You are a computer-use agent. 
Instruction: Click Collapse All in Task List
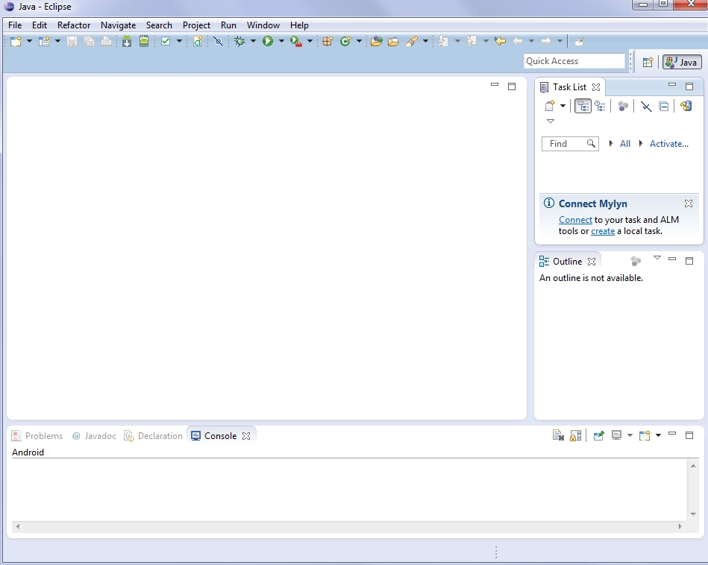[x=664, y=107]
